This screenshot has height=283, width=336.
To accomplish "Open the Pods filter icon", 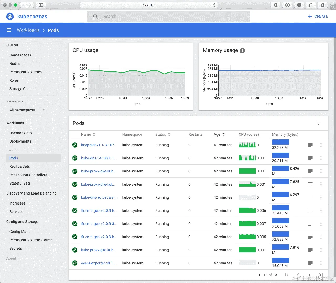I will (319, 123).
